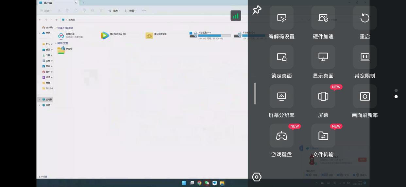The width and height of the screenshot is (406, 187).
Task: Open 微云同步助手 folder
Action: click(156, 35)
